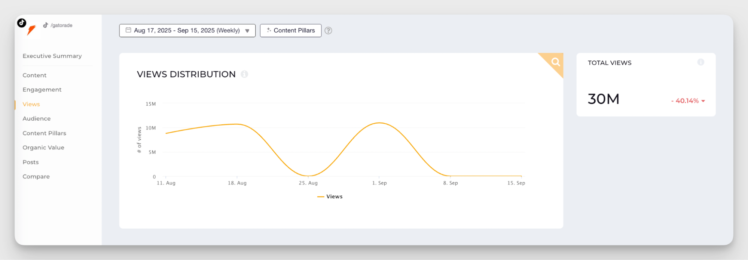748x260 pixels.
Task: Click the Gatorade lightning bolt logo
Action: tap(31, 30)
